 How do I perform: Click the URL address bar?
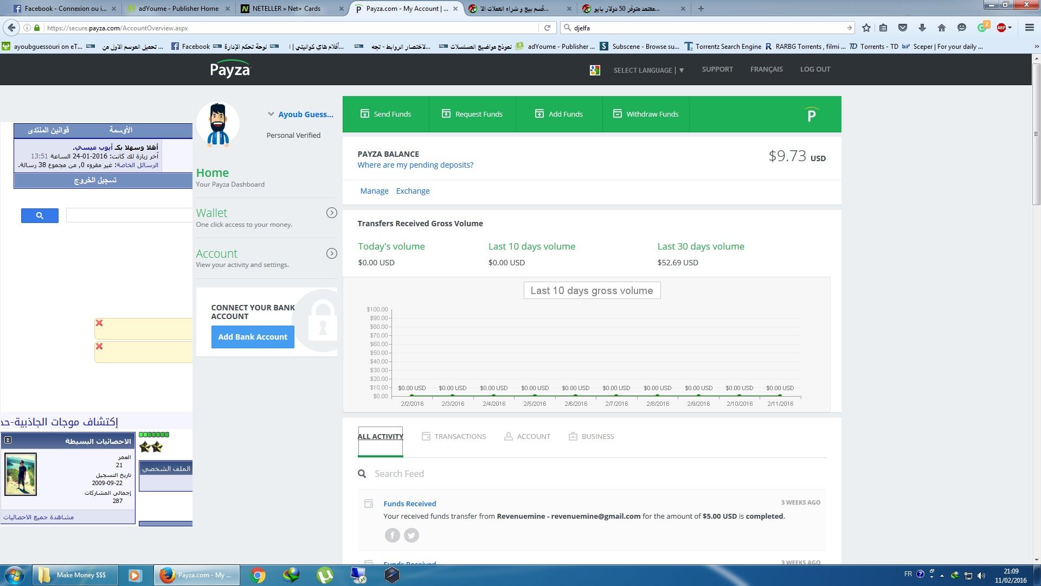[x=293, y=28]
